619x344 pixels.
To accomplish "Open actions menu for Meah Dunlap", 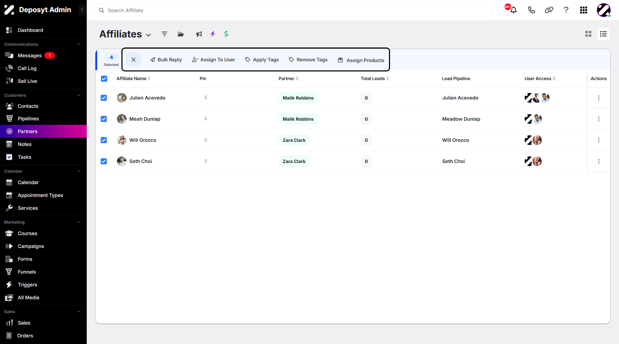I will [599, 119].
